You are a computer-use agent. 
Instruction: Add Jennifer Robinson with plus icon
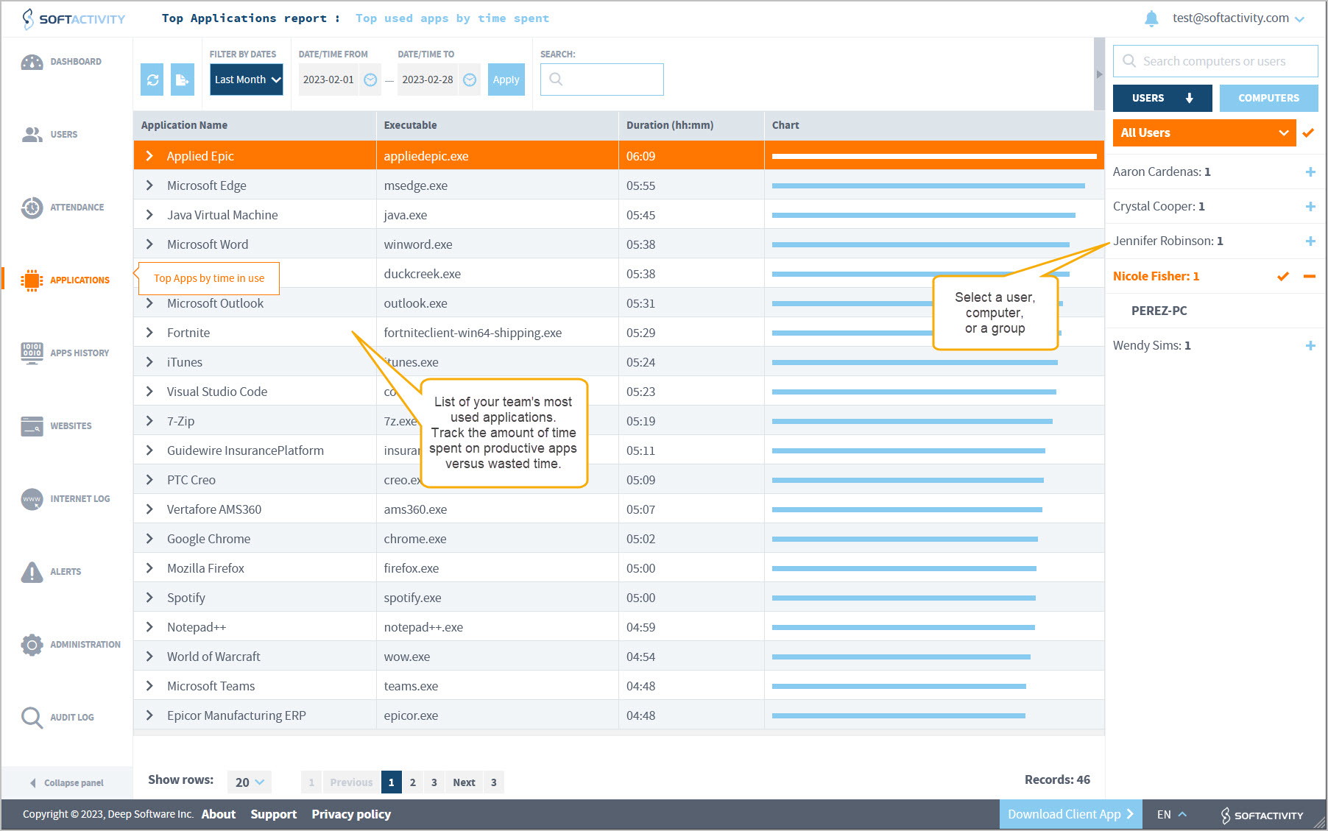[1310, 241]
